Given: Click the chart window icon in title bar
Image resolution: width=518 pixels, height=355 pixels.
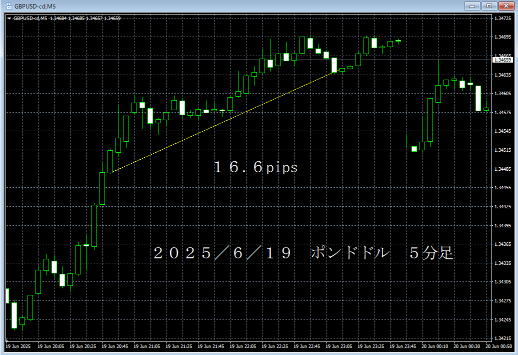Looking at the screenshot, I should pos(8,6).
